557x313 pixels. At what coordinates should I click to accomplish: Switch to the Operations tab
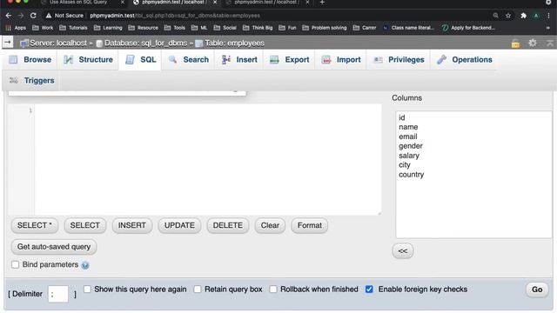point(464,60)
